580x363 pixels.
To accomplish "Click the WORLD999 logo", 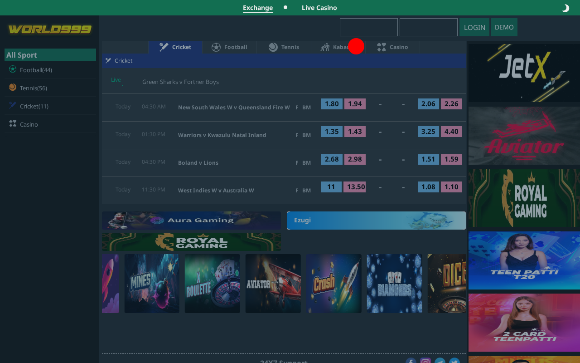I will coord(50,29).
